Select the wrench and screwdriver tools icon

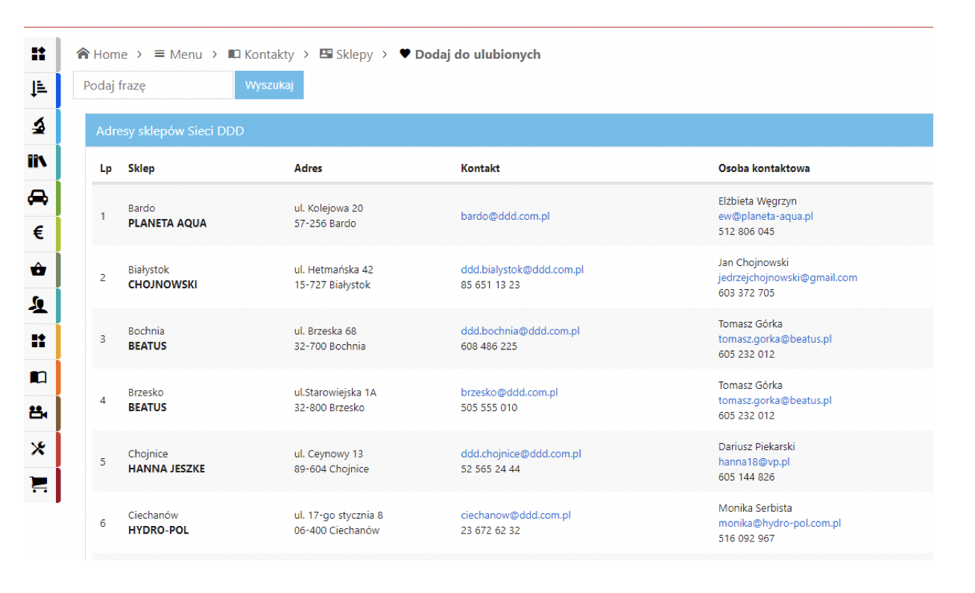39,448
